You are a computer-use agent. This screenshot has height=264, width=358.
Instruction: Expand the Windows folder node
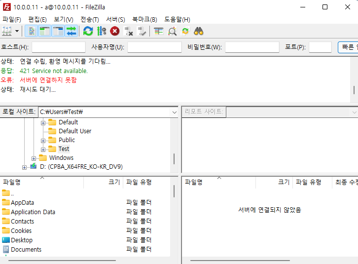coord(34,158)
